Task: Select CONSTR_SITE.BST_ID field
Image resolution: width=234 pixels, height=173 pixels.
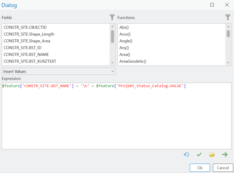Action: 56,48
